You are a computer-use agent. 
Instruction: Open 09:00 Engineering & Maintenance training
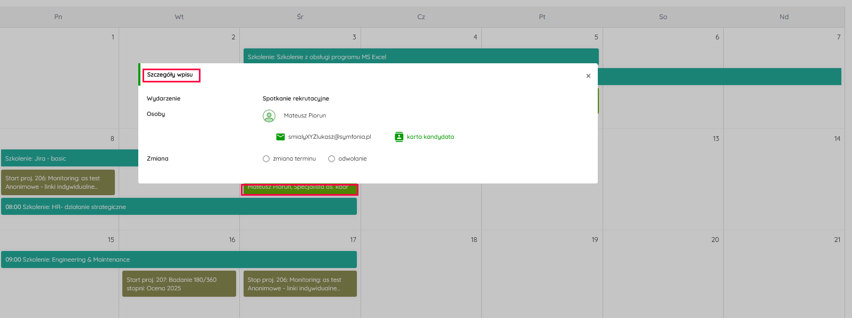[x=178, y=260]
